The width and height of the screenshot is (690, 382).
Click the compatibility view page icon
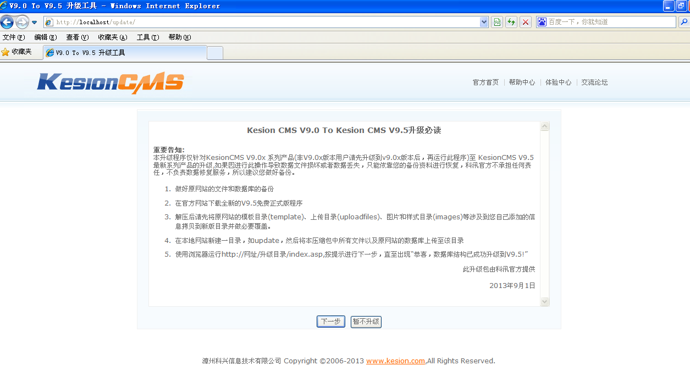pos(496,22)
